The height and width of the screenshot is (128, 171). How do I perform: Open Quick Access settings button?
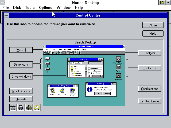tap(21, 91)
